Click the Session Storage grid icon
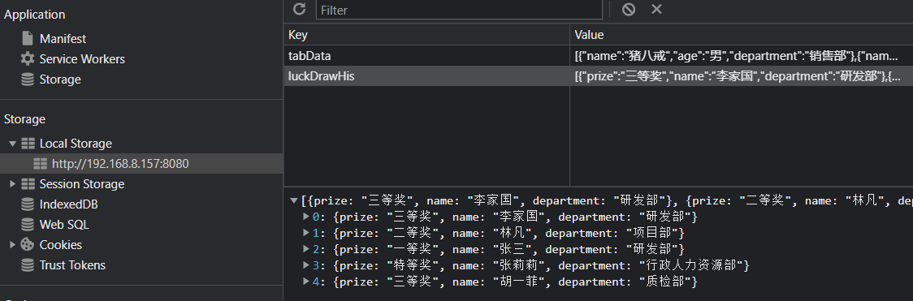Viewport: 913px width, 301px height. coord(28,184)
